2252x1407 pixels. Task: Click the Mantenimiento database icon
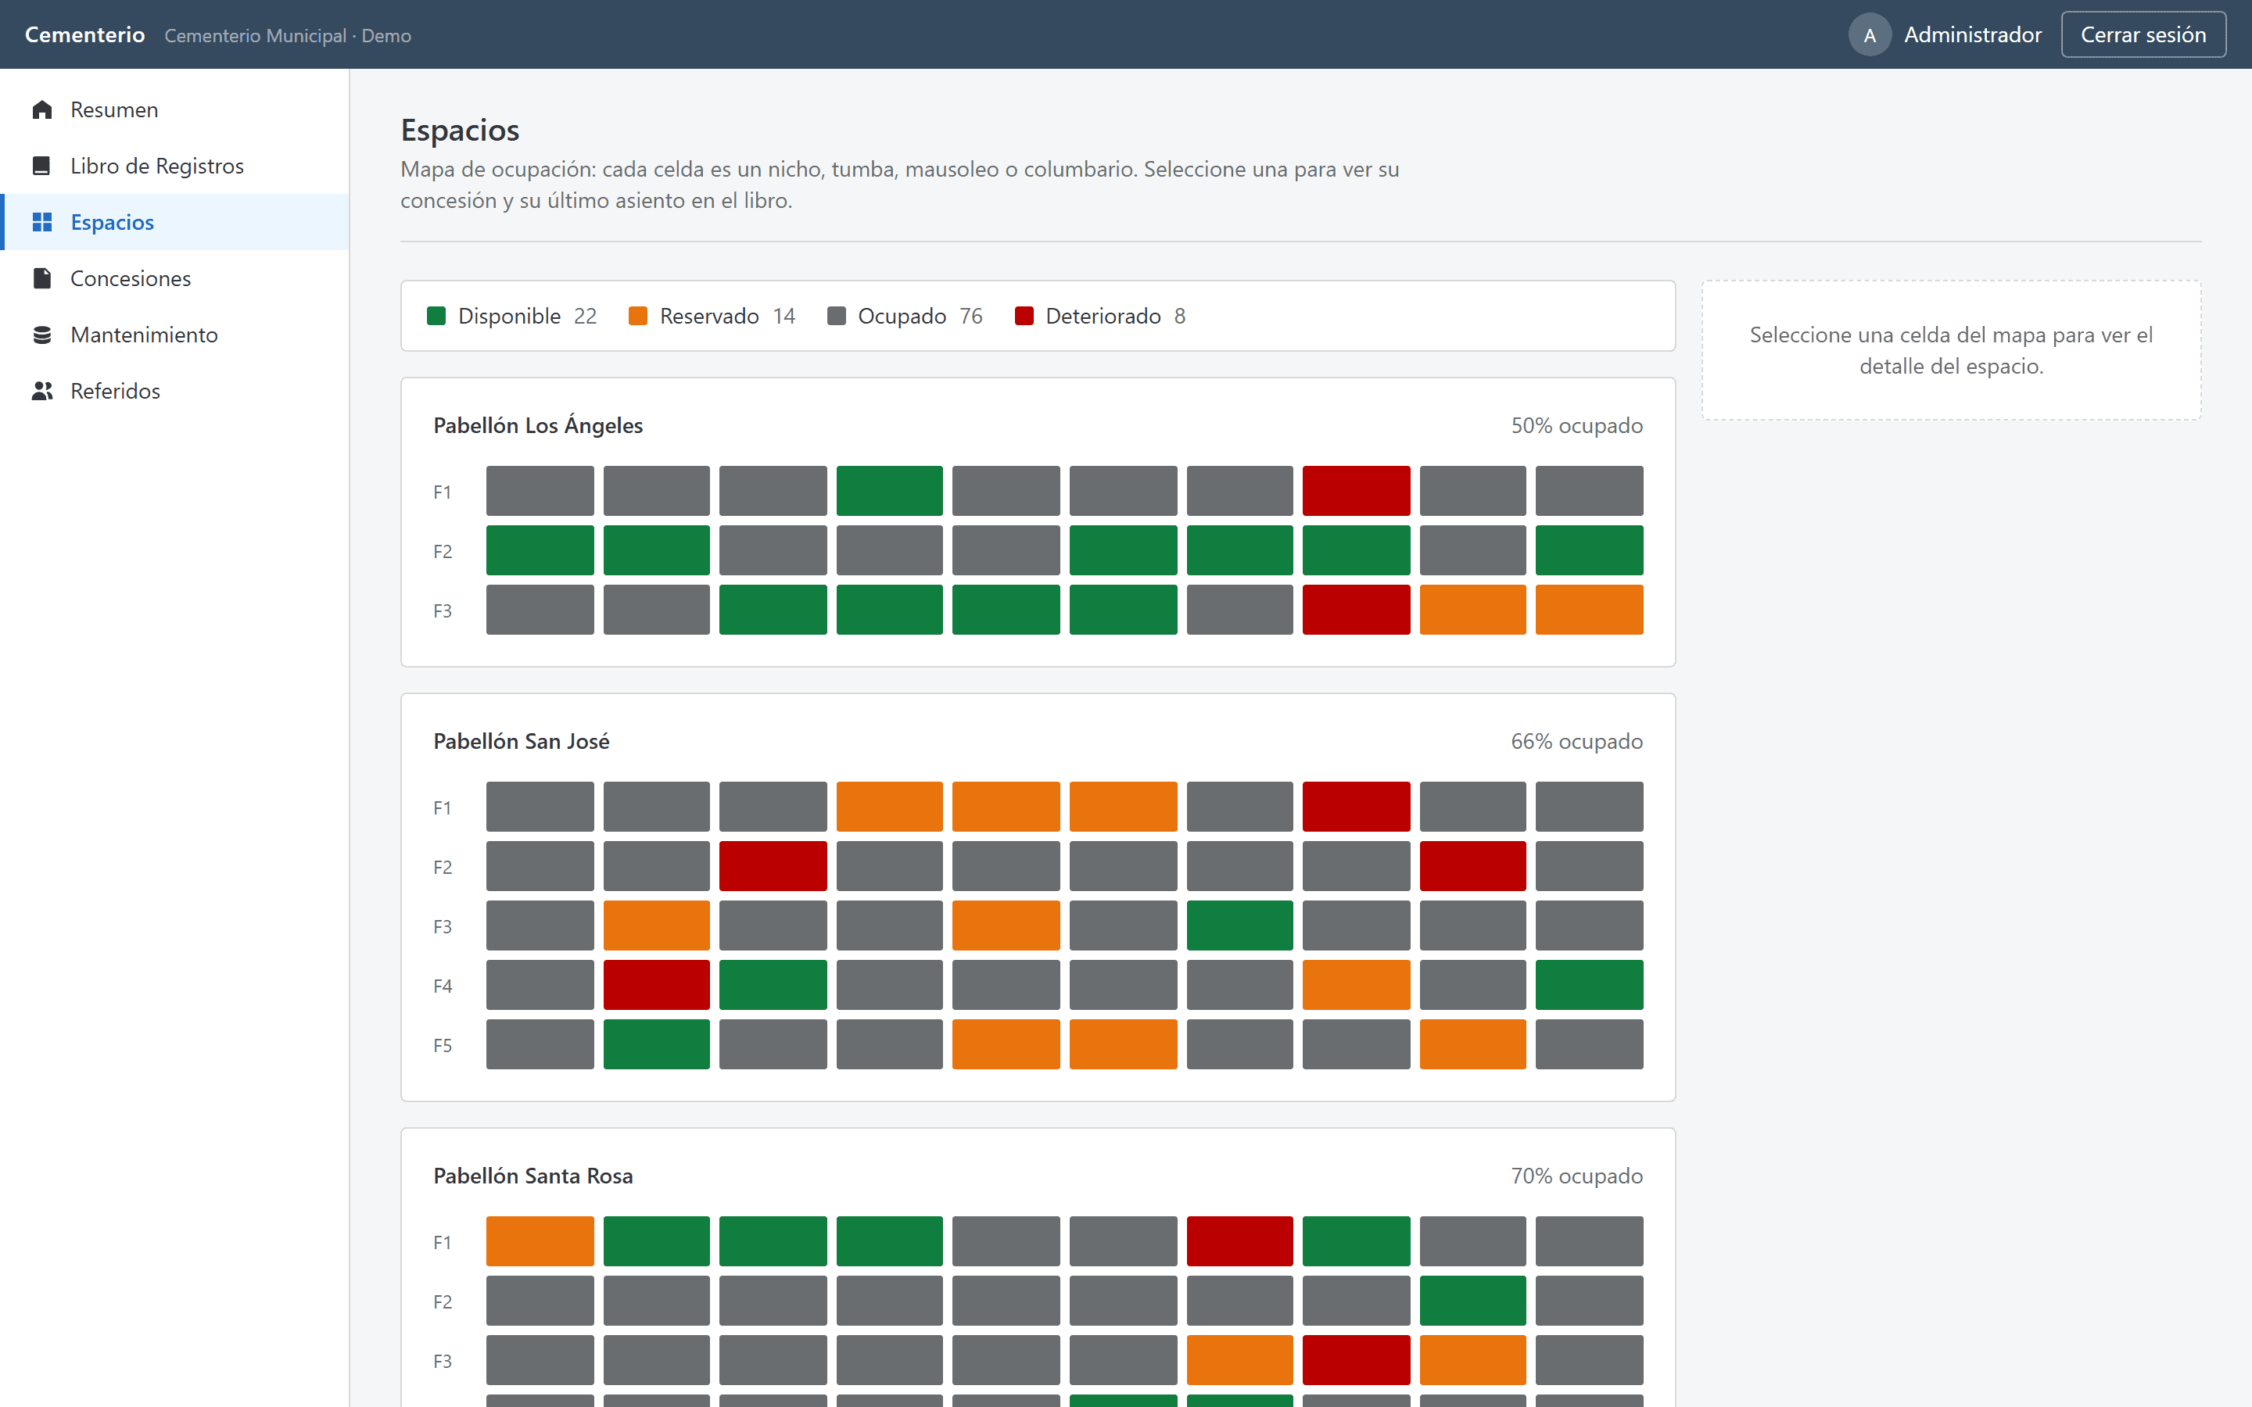point(42,334)
